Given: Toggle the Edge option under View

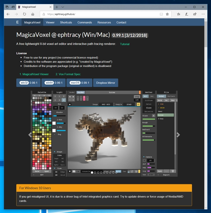Looking at the screenshot, I should 62,172.
